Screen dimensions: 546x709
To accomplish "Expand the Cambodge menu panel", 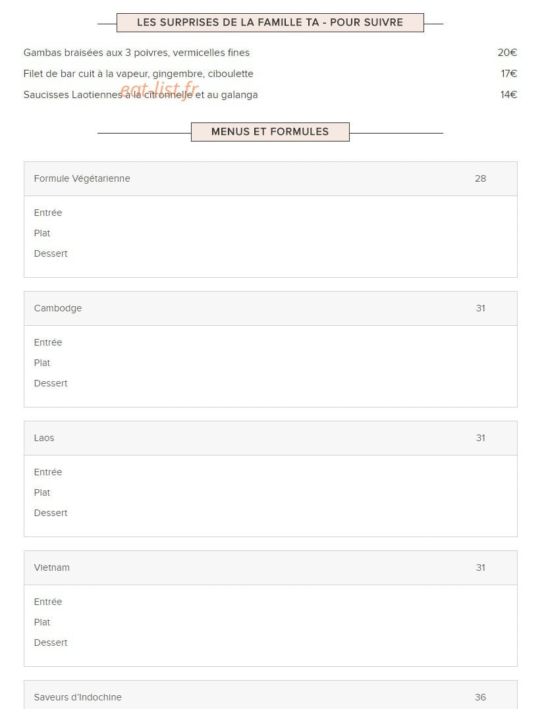I will click(271, 308).
